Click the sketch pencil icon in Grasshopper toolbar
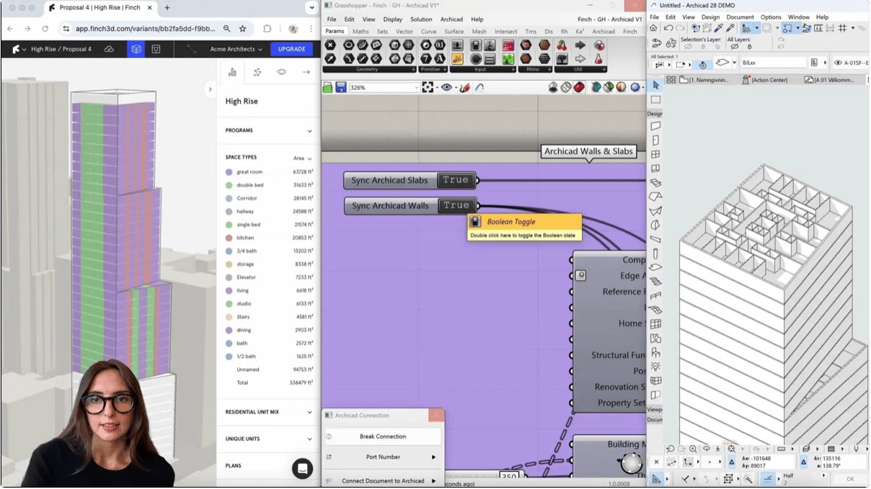This screenshot has height=489, width=871. click(x=465, y=87)
